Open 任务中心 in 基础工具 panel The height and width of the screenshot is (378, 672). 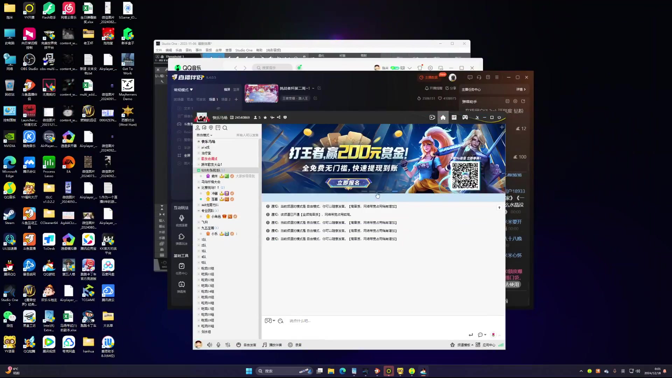pos(181,269)
